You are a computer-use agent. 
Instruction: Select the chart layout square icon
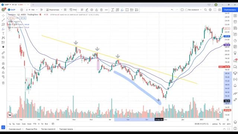click(x=182, y=10)
